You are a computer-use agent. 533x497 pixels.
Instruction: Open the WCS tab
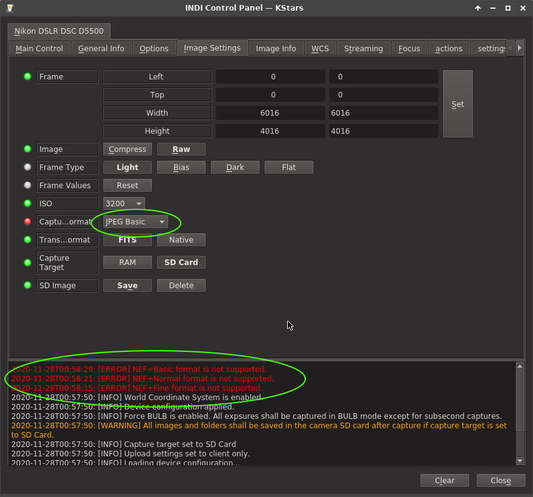pos(320,49)
